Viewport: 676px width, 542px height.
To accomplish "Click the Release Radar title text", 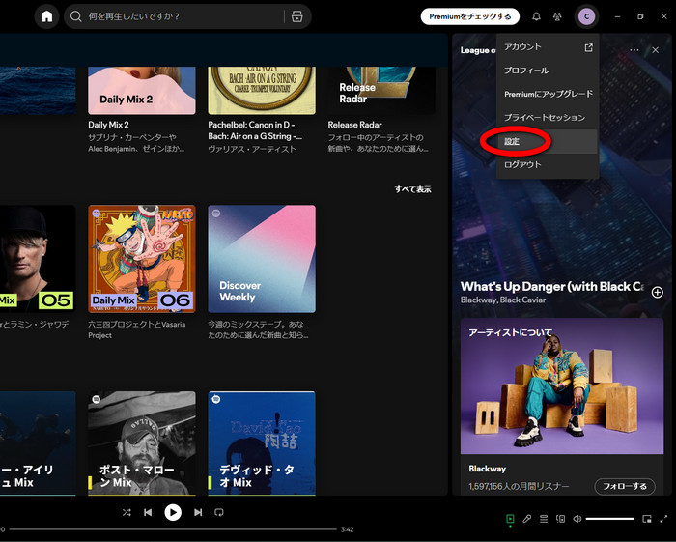I will [x=354, y=125].
